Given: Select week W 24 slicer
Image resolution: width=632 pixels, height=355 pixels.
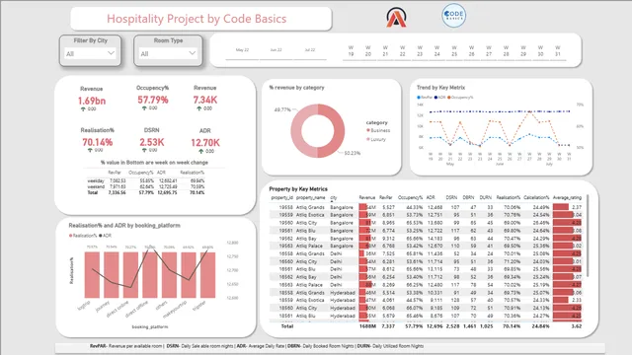Looking at the screenshot, I should tap(436, 51).
